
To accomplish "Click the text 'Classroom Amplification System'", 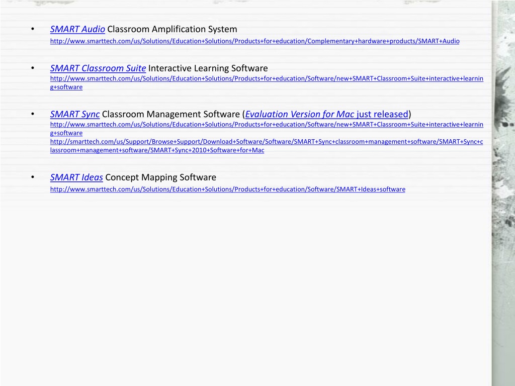I will click(x=172, y=29).
